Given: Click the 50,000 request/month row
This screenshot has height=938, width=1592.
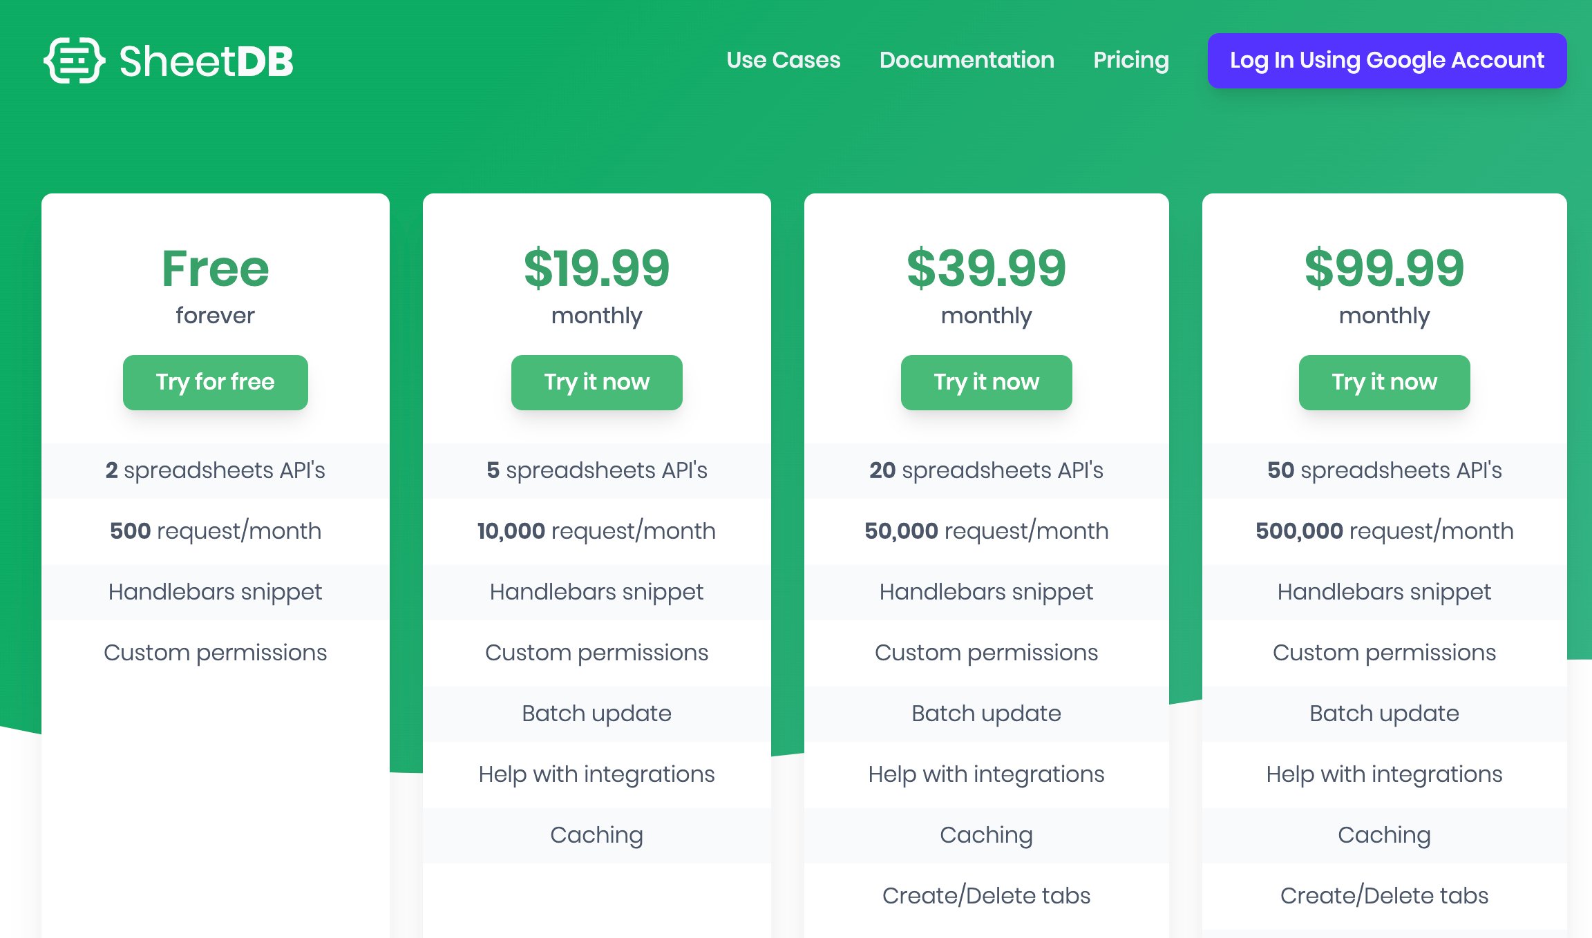Looking at the screenshot, I should click(986, 531).
